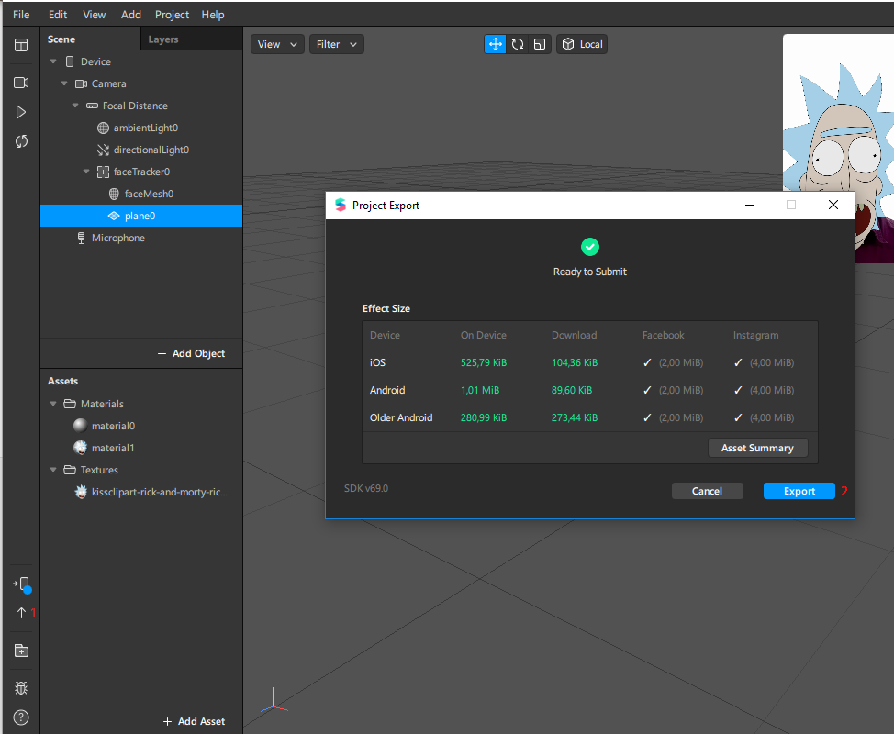Click Add Asset button
The image size is (894, 734).
coord(194,721)
